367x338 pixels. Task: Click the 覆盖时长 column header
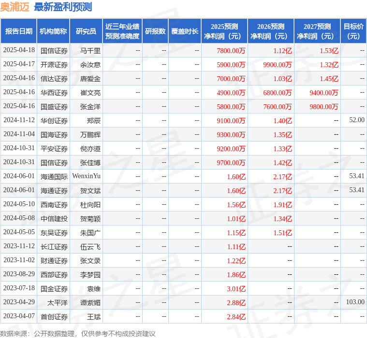tap(185, 31)
